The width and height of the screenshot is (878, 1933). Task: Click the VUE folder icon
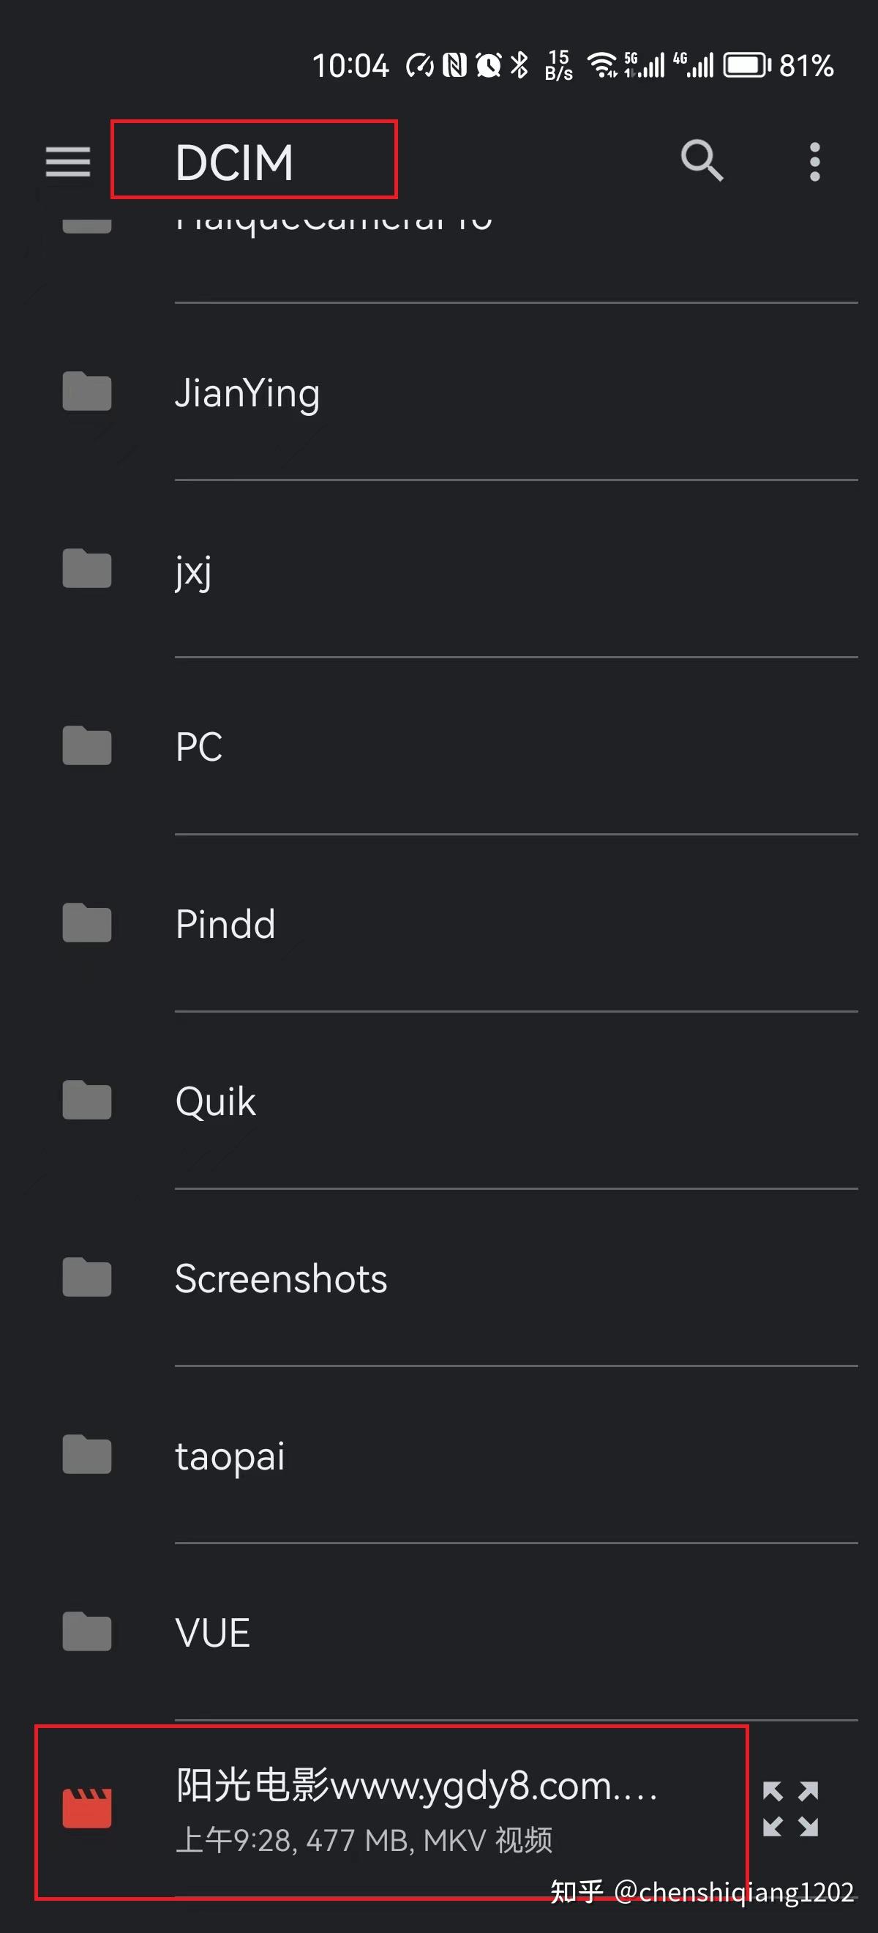[x=87, y=1631]
